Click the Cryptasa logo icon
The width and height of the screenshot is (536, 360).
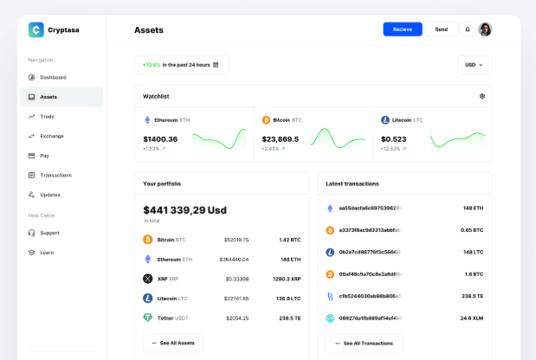point(36,29)
